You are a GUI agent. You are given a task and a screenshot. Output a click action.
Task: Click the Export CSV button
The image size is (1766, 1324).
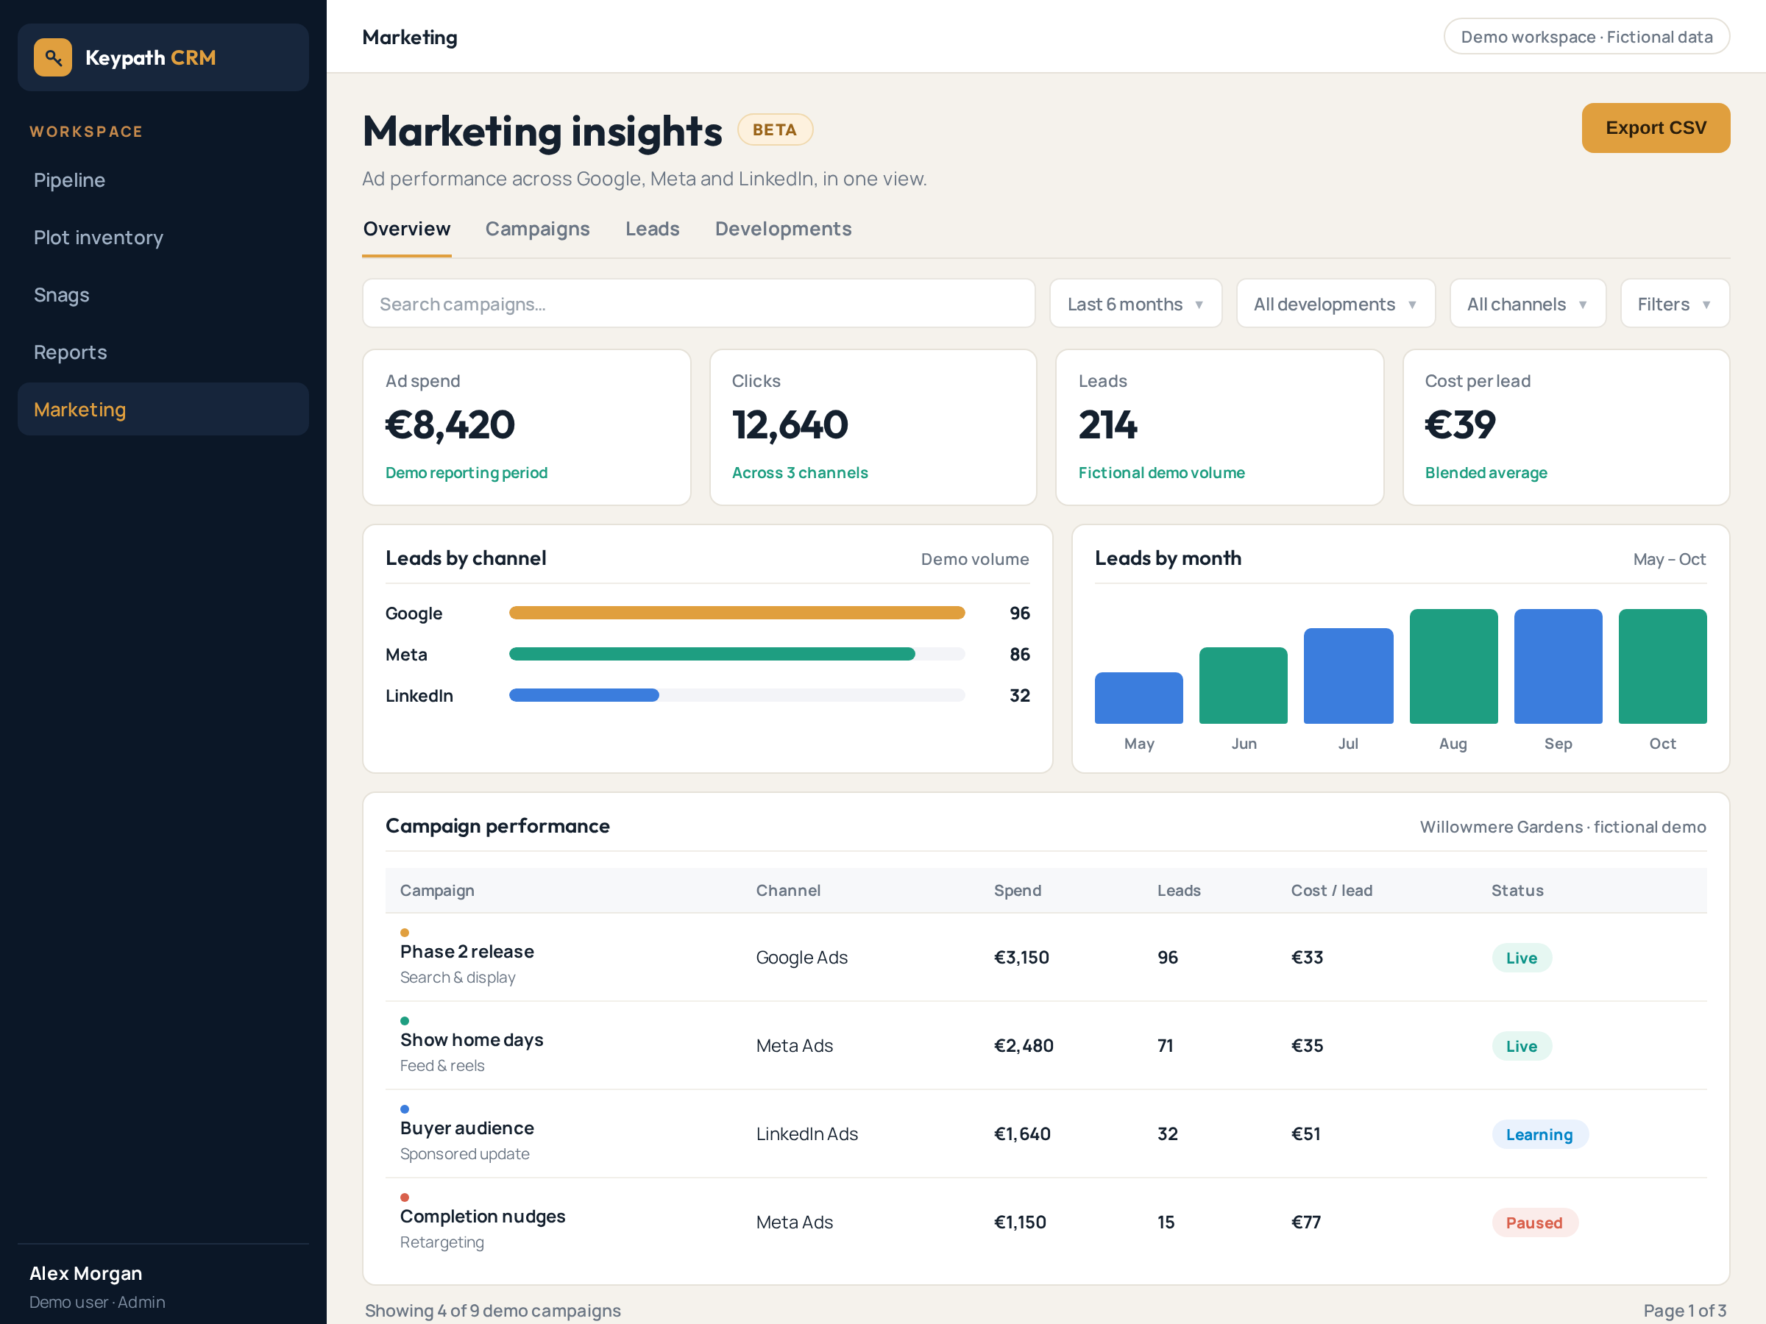[1655, 128]
